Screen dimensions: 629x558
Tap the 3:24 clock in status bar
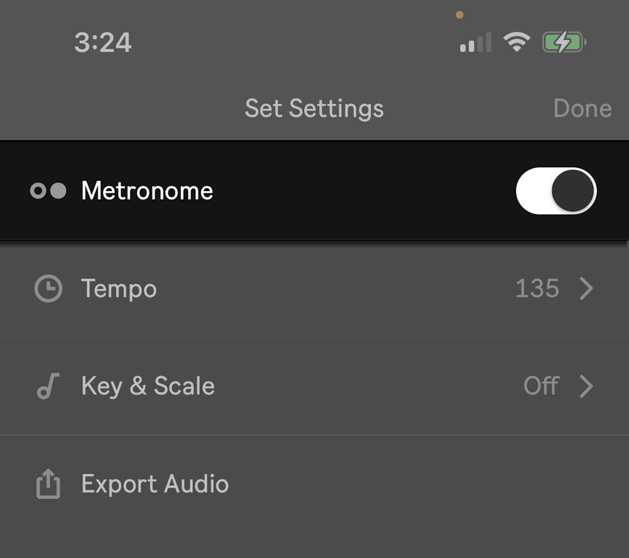(x=103, y=43)
